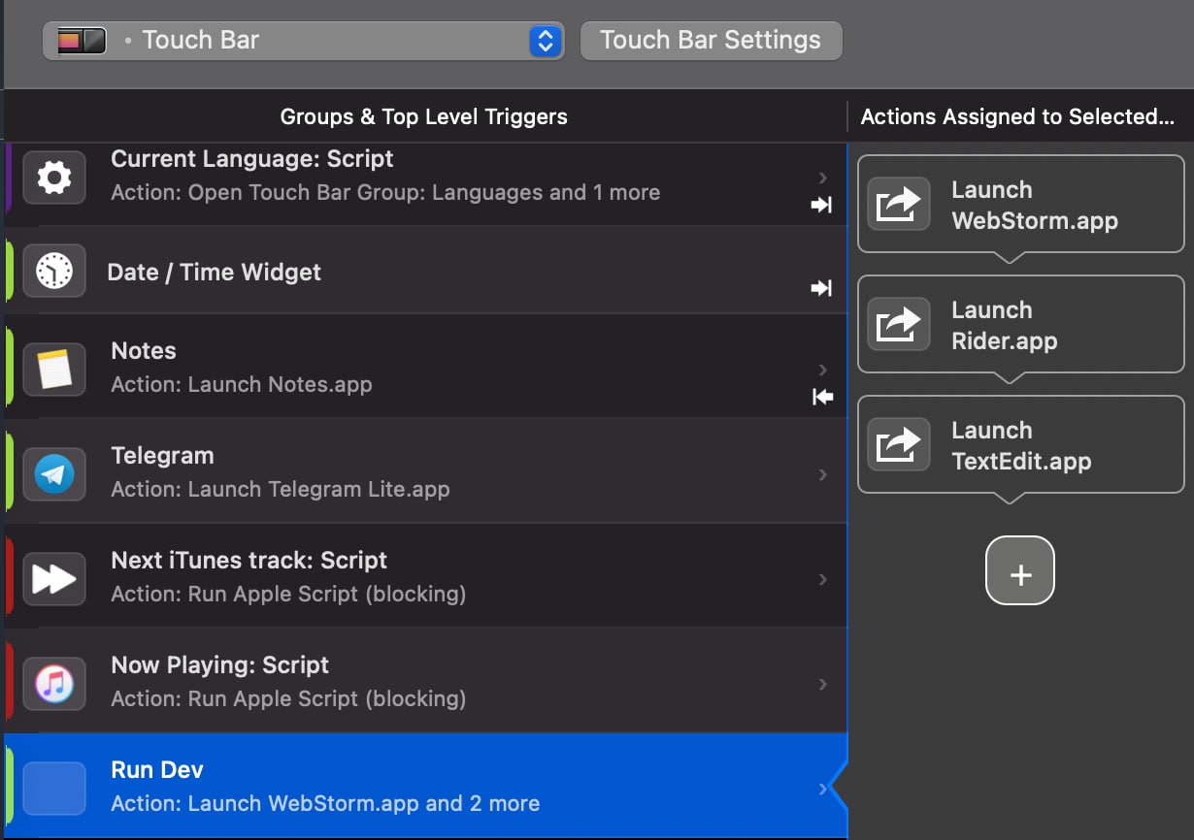Viewport: 1194px width, 840px height.
Task: Click the Telegram paper plane icon
Action: [x=54, y=473]
